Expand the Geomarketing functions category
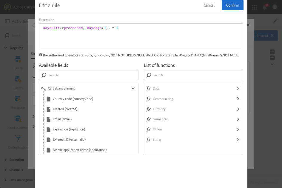The width and height of the screenshot is (282, 188). point(238,99)
